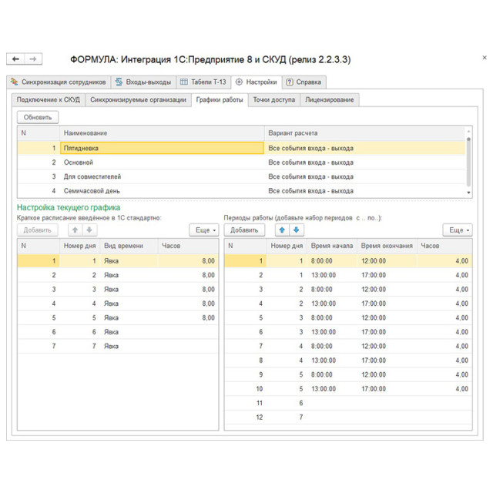This screenshot has width=493, height=493.
Task: Click Добавить in work periods panel
Action: pos(244,230)
